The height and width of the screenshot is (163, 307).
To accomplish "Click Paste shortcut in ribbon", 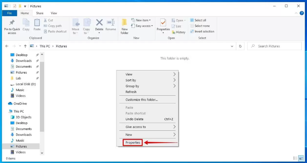I will coord(55,32).
